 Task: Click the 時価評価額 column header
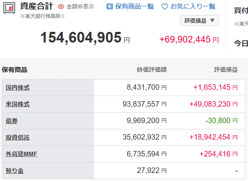152,70
